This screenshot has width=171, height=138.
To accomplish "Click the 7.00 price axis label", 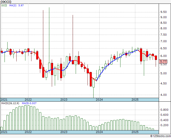I will pyautogui.click(x=163, y=41).
